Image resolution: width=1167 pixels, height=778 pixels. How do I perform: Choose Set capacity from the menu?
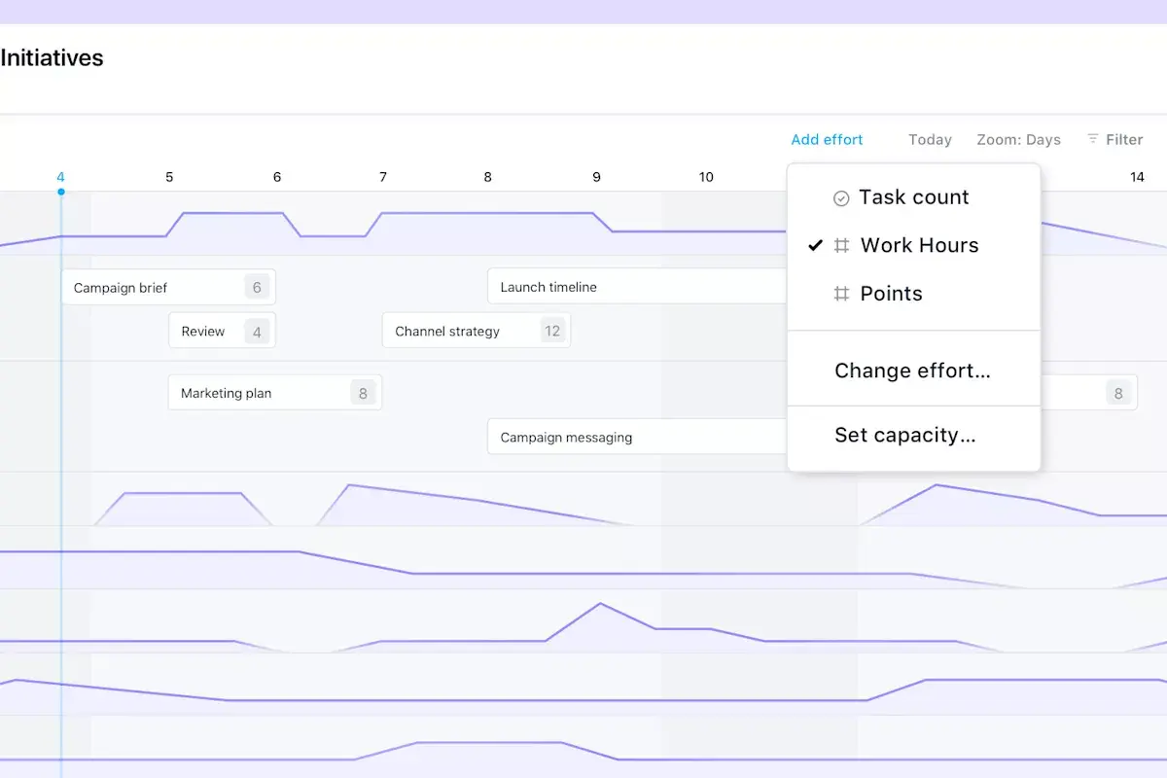pos(904,435)
